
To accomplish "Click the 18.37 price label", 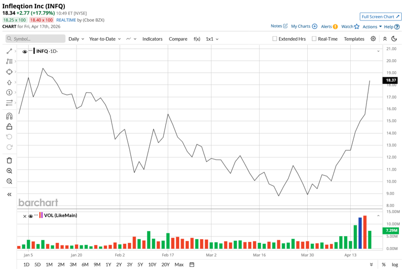I will (390, 80).
